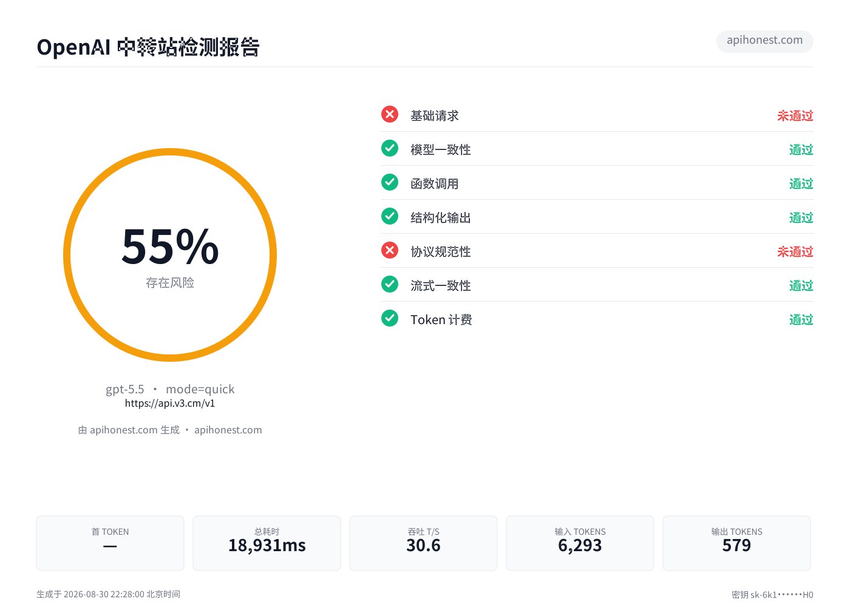850x607 pixels.
Task: Click the red failed icon beside 基础请求
Action: click(390, 114)
